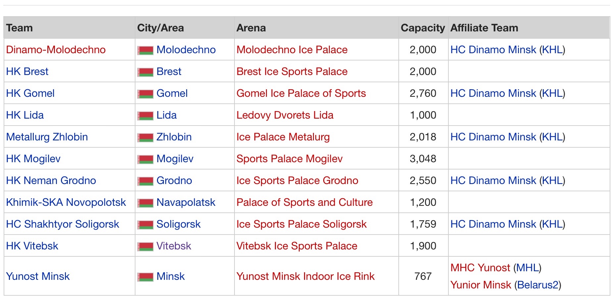The height and width of the screenshot is (297, 611).
Task: Click the Capacity column header
Action: pyautogui.click(x=423, y=28)
